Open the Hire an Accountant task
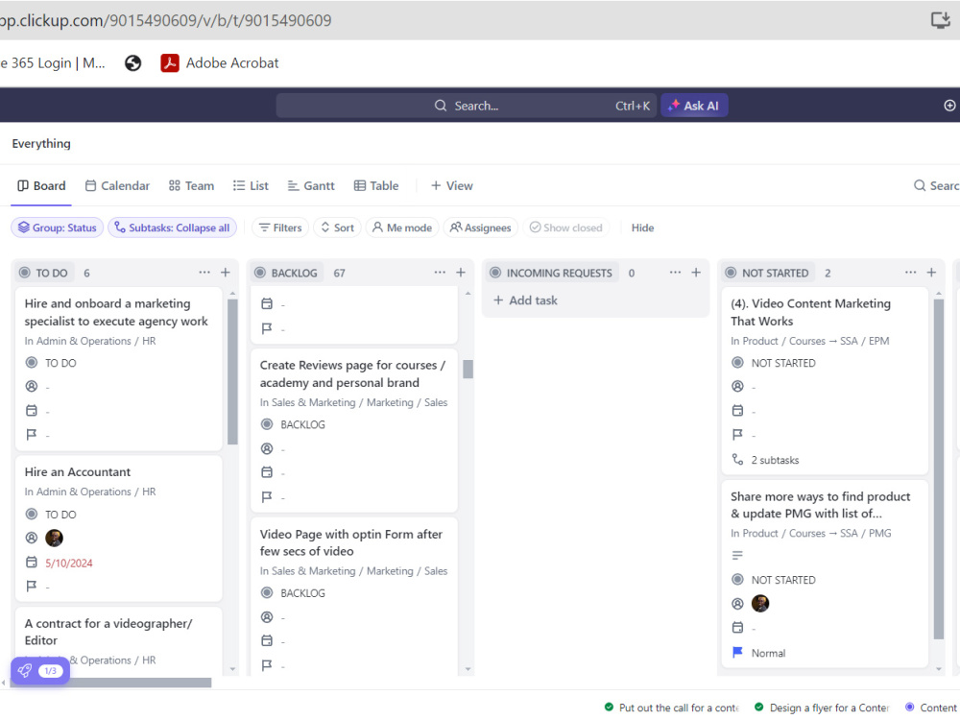Viewport: 960px width, 720px height. pyautogui.click(x=77, y=472)
